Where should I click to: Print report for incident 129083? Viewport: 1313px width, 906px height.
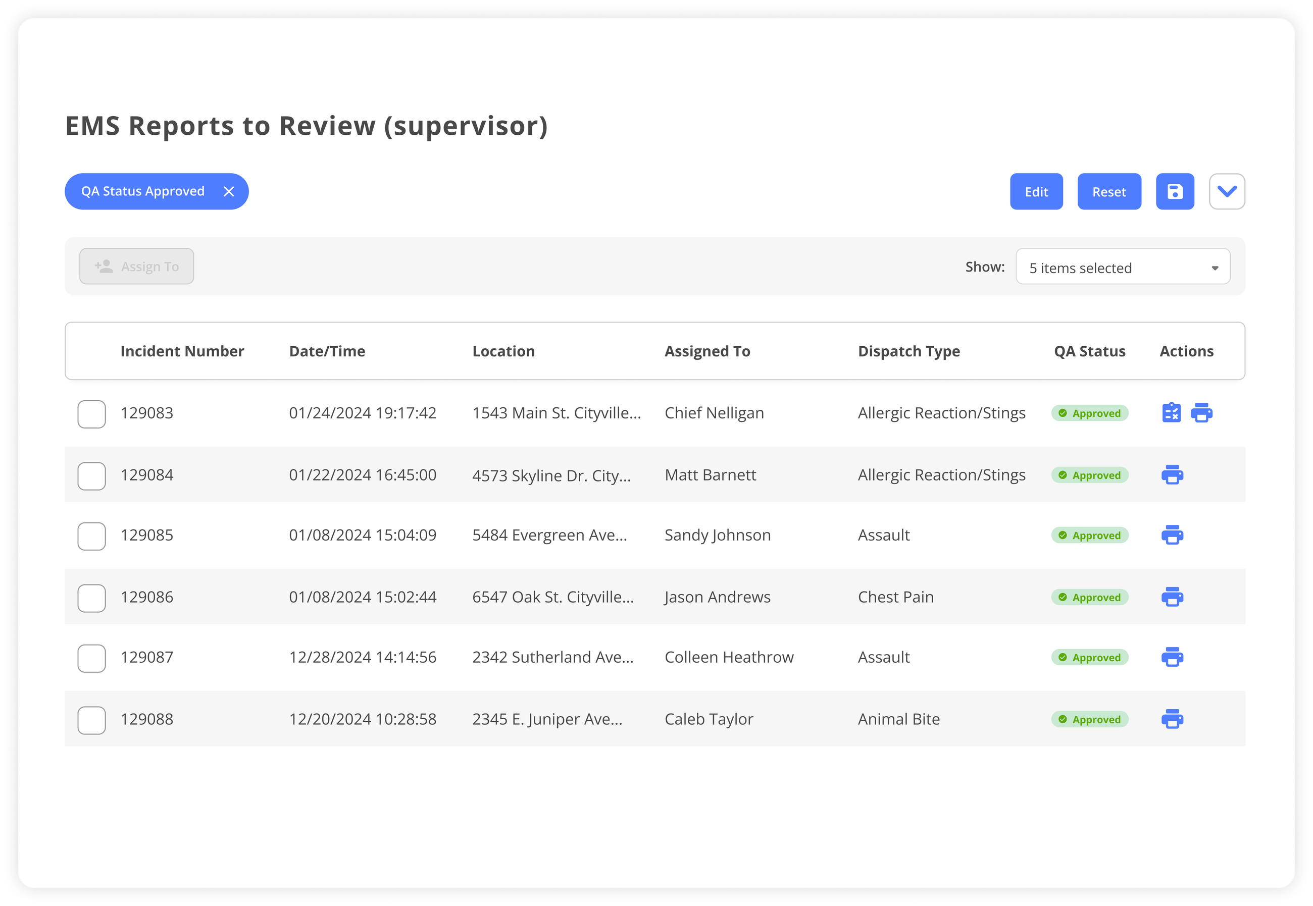point(1201,413)
